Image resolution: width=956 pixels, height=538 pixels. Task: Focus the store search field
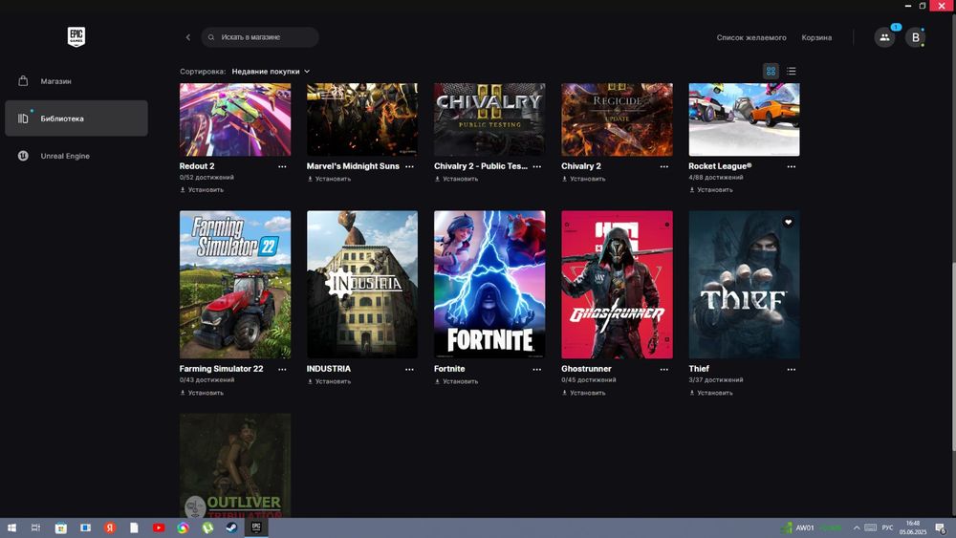[x=260, y=37]
